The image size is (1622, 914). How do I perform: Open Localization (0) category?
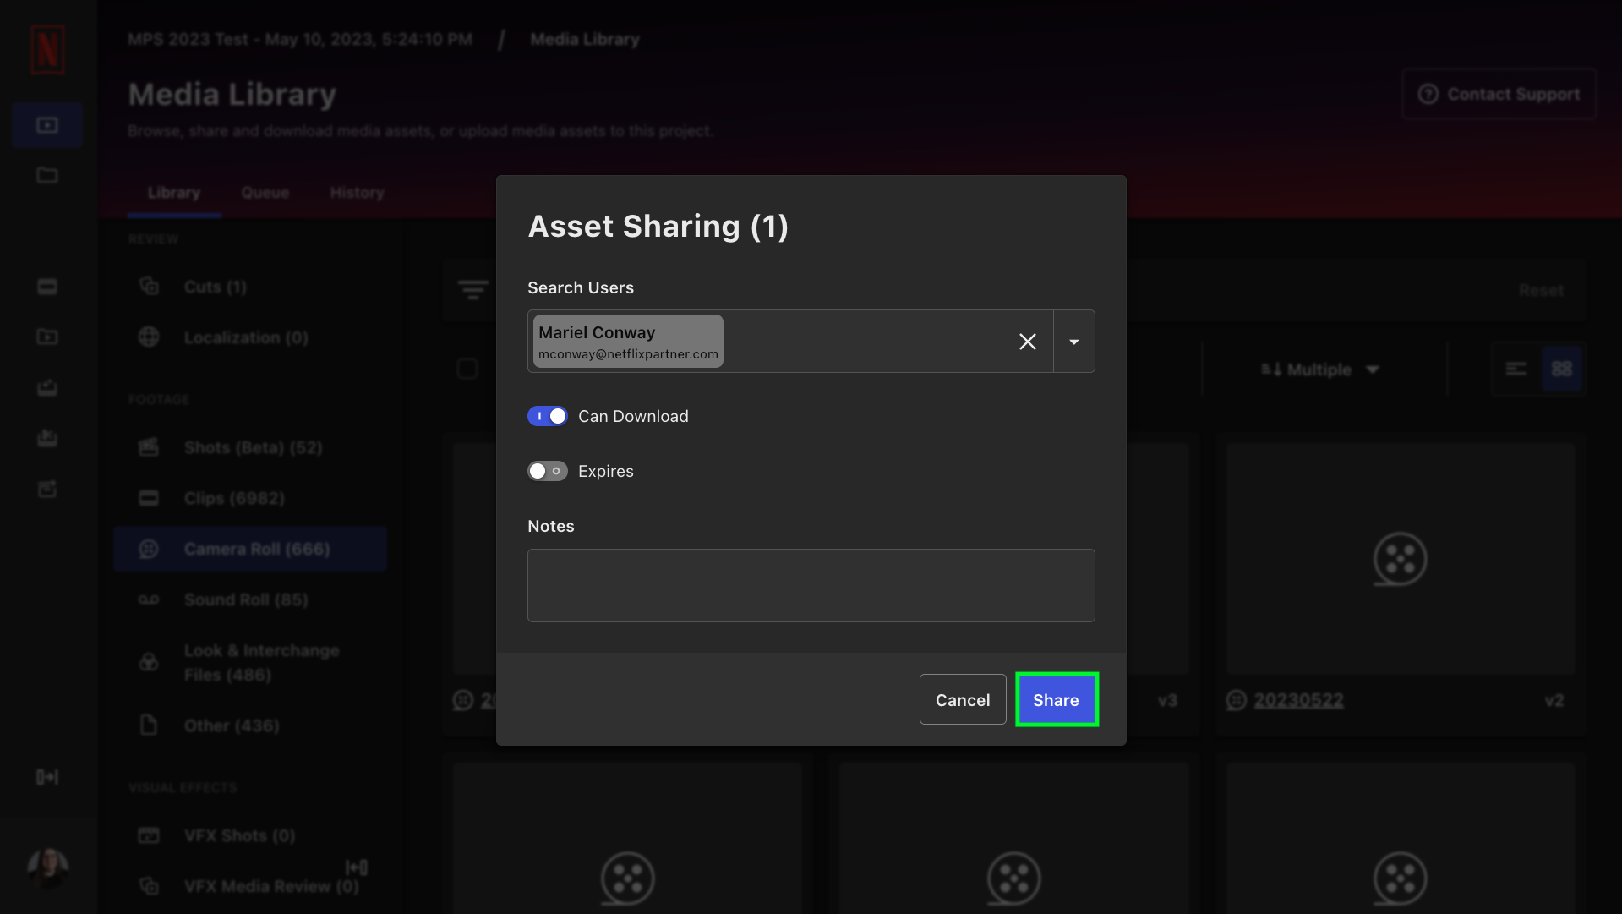click(250, 337)
